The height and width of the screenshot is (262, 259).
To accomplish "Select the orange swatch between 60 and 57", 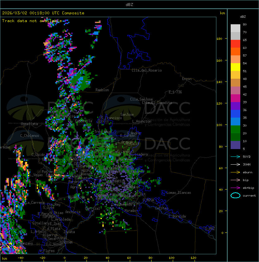I will pyautogui.click(x=235, y=52).
